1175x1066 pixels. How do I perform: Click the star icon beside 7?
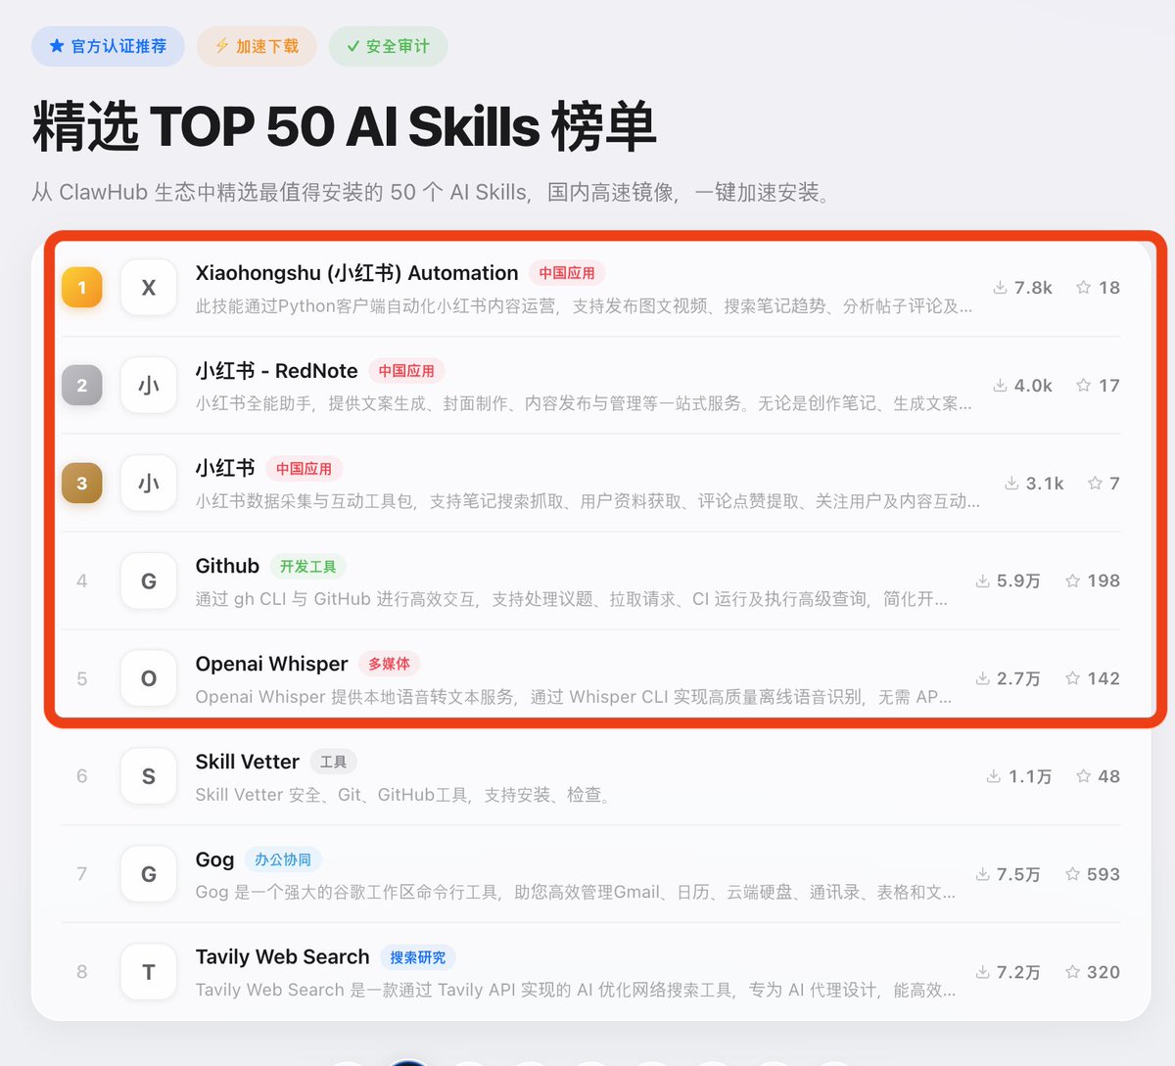click(1095, 484)
